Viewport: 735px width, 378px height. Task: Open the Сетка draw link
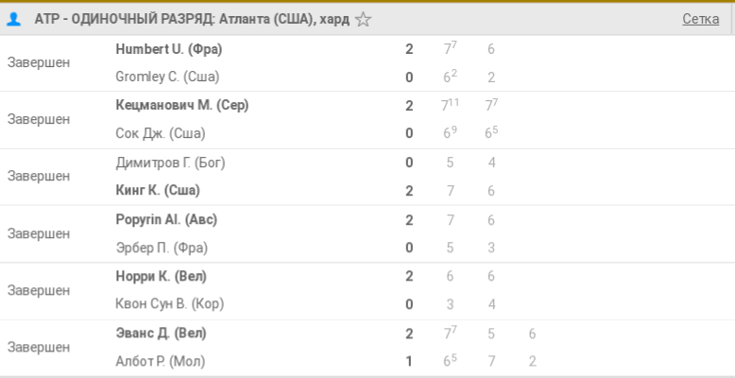(700, 19)
